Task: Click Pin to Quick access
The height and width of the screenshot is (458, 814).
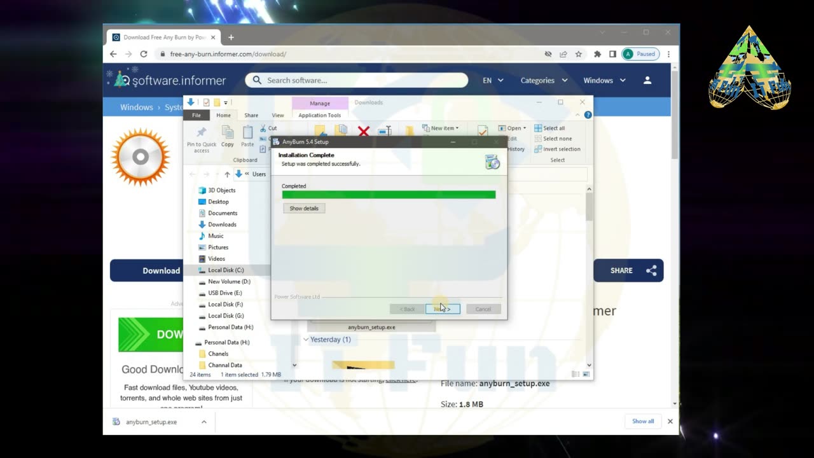Action: [202, 139]
